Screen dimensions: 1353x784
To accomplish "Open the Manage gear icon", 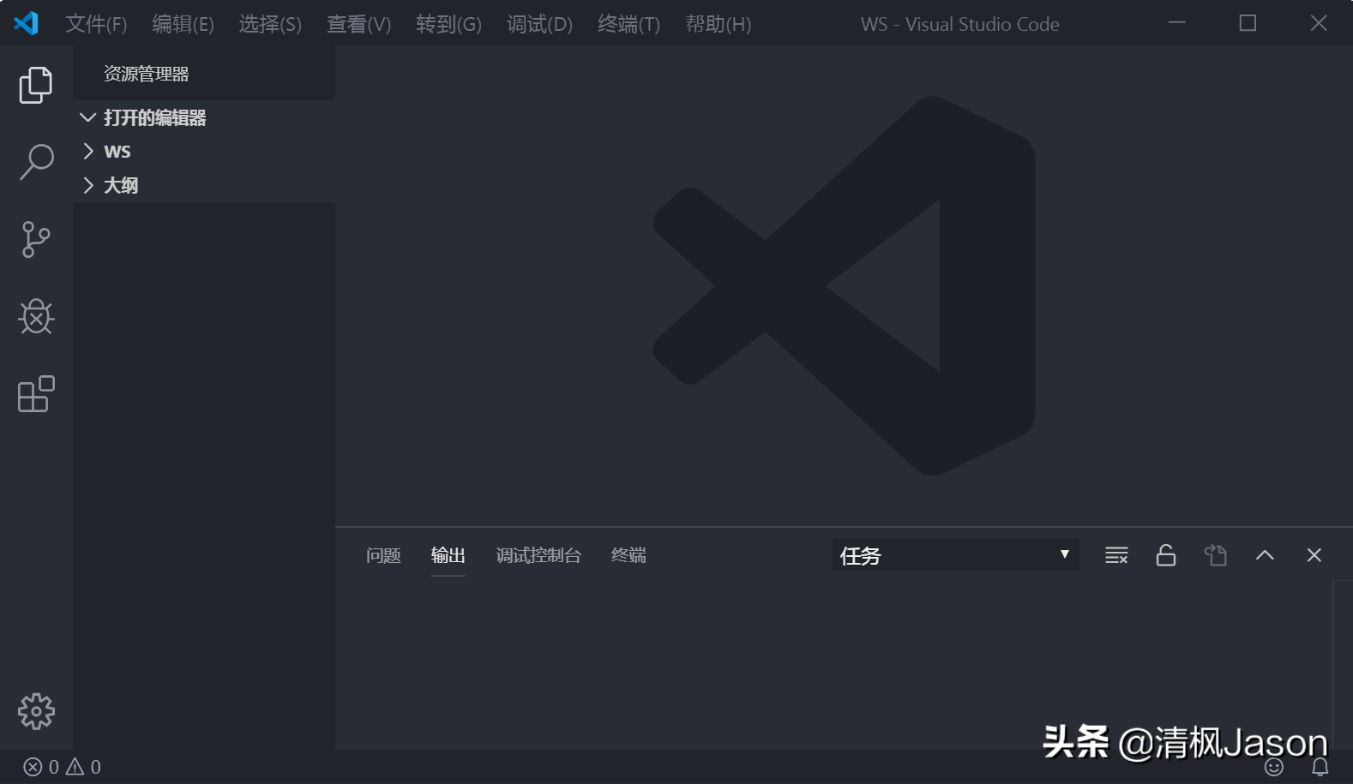I will click(x=36, y=711).
